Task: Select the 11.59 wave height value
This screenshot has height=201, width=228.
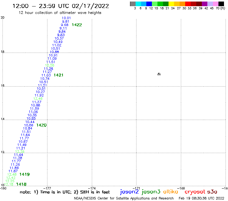Action: click(x=35, y=109)
